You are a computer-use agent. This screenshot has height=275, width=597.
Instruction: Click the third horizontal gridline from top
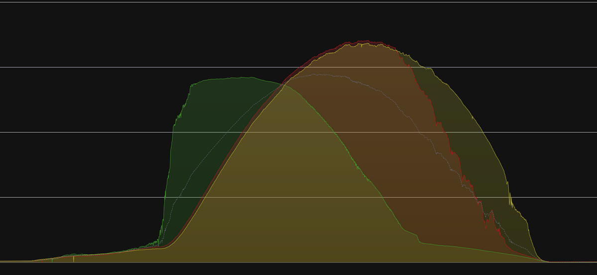click(x=99, y=132)
